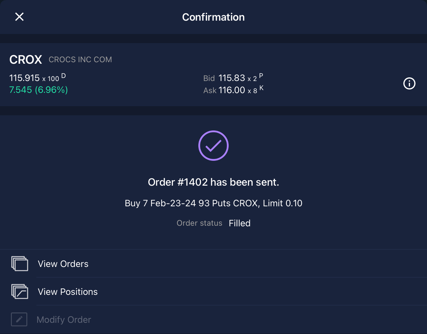Tap the green 7.545 (6.96%) change
The height and width of the screenshot is (334, 427).
pos(39,90)
